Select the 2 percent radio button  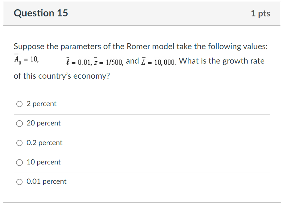pos(19,104)
